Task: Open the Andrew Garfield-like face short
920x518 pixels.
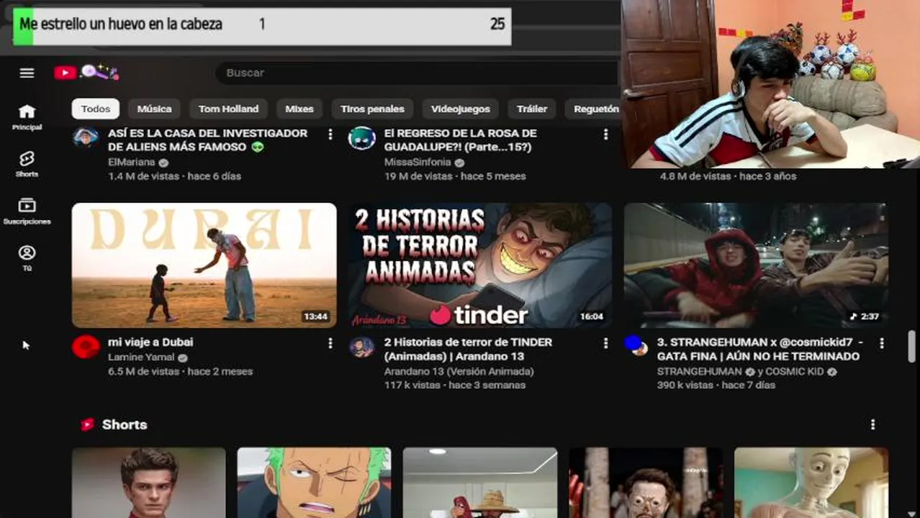Action: [x=149, y=483]
